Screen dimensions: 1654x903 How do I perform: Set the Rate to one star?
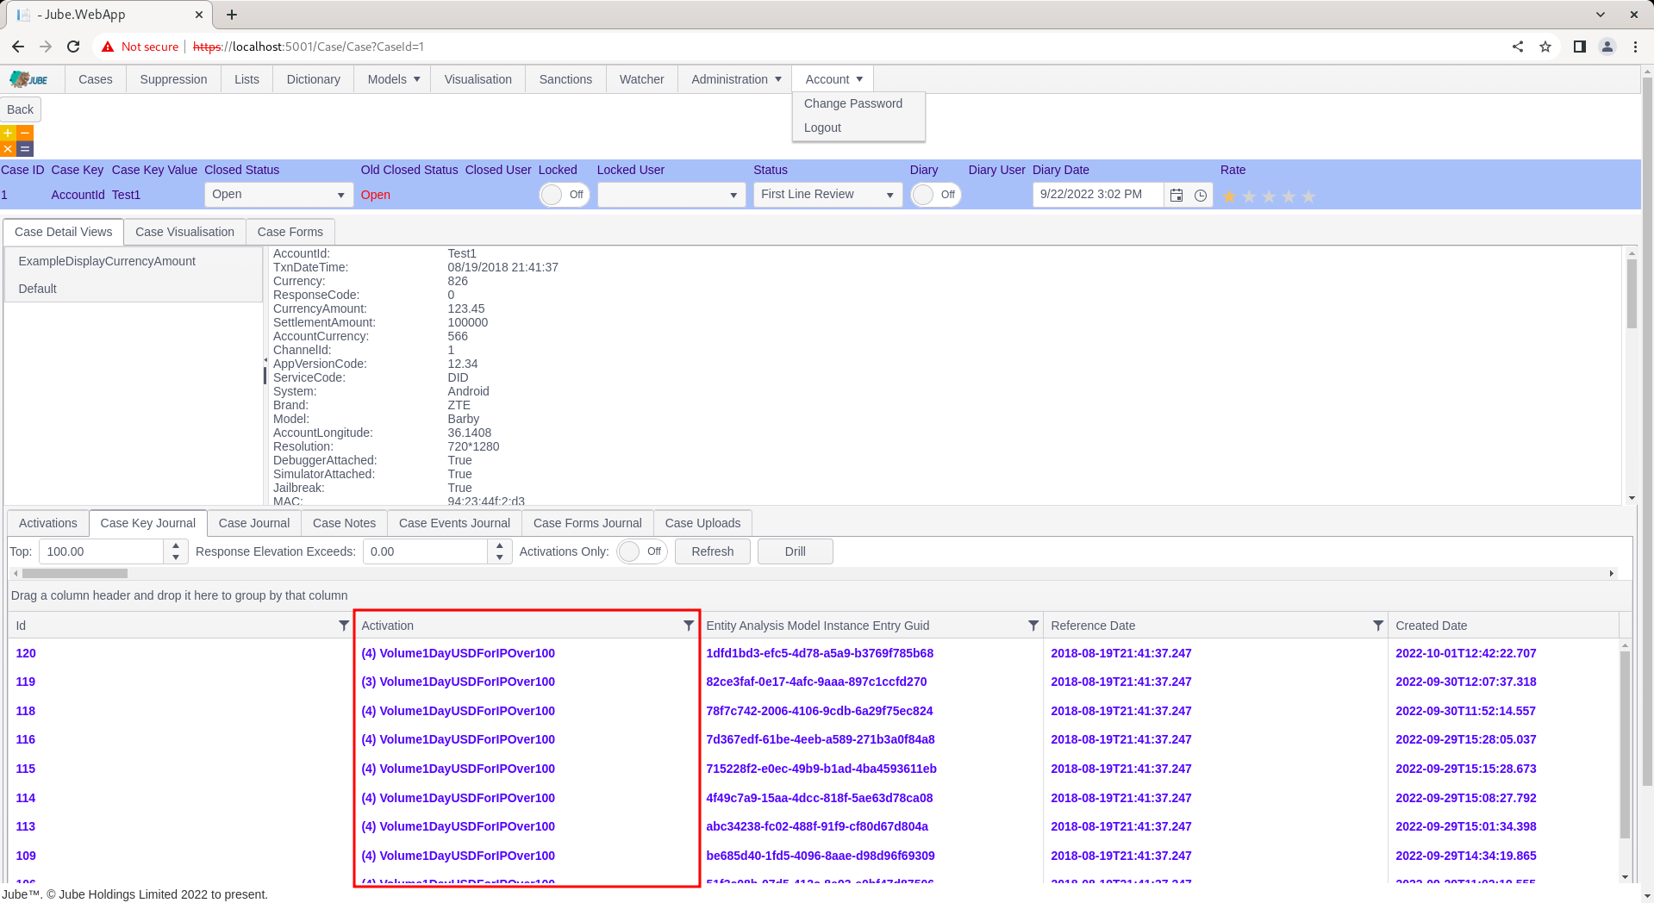tap(1229, 196)
